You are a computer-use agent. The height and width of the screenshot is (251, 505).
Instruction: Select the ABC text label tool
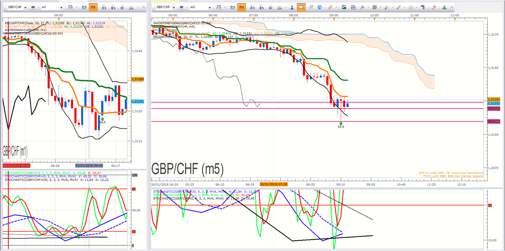click(423, 7)
